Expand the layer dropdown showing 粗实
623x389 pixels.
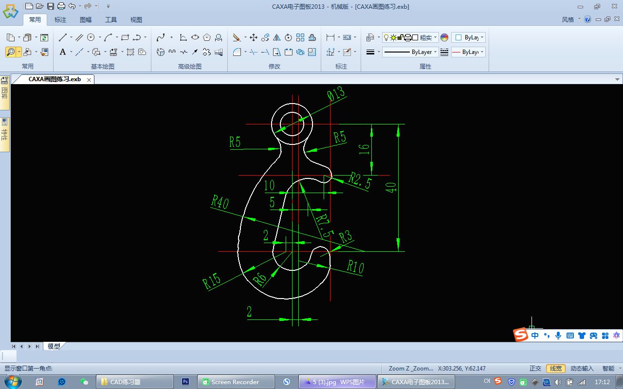411,37
